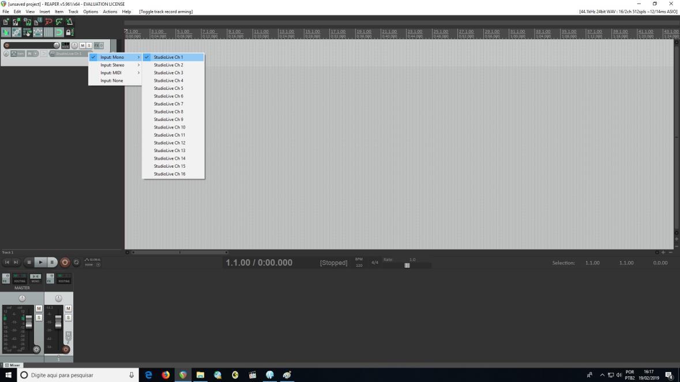680x382 pixels.
Task: Toggle the metronome icon
Action: coord(69,22)
